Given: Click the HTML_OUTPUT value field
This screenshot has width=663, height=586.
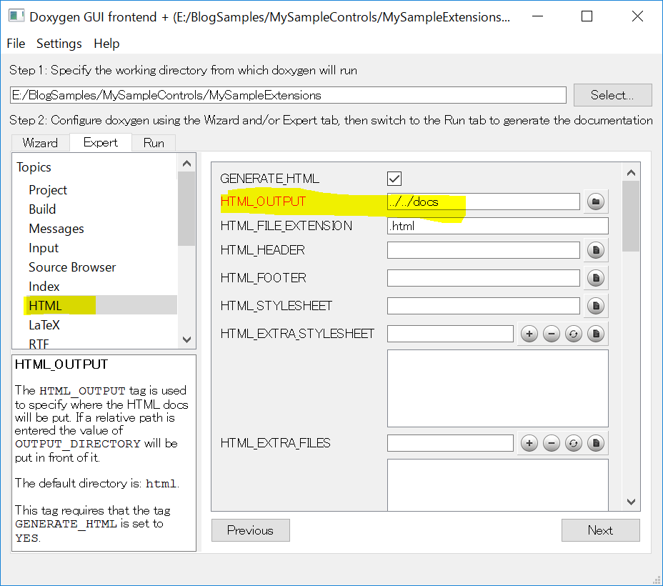Looking at the screenshot, I should click(x=483, y=202).
